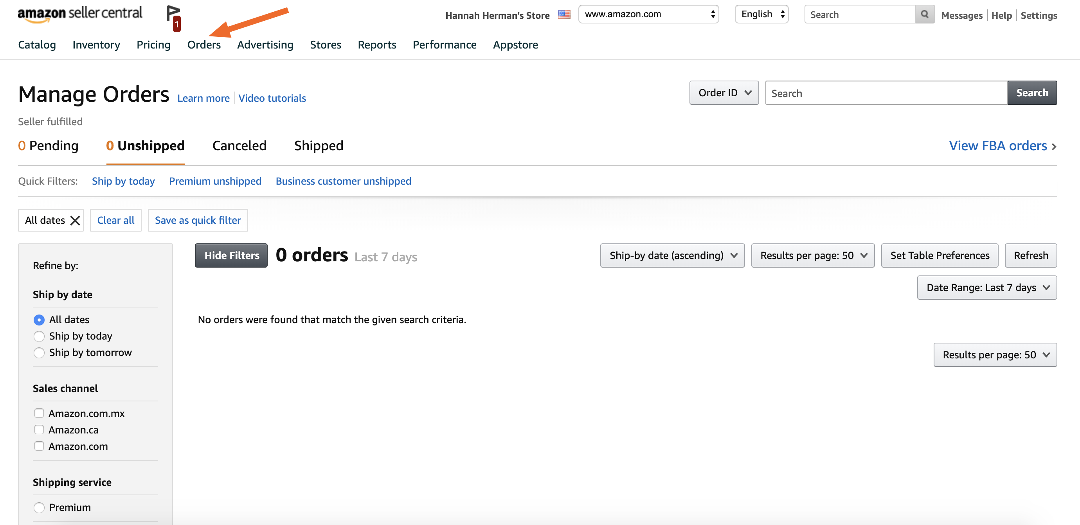Open the Performance menu
This screenshot has height=525, width=1080.
pyautogui.click(x=445, y=45)
